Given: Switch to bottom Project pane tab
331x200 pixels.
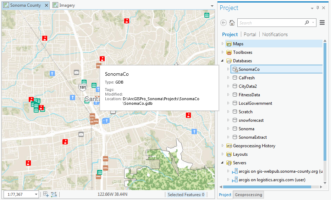Looking at the screenshot, I should (x=225, y=195).
